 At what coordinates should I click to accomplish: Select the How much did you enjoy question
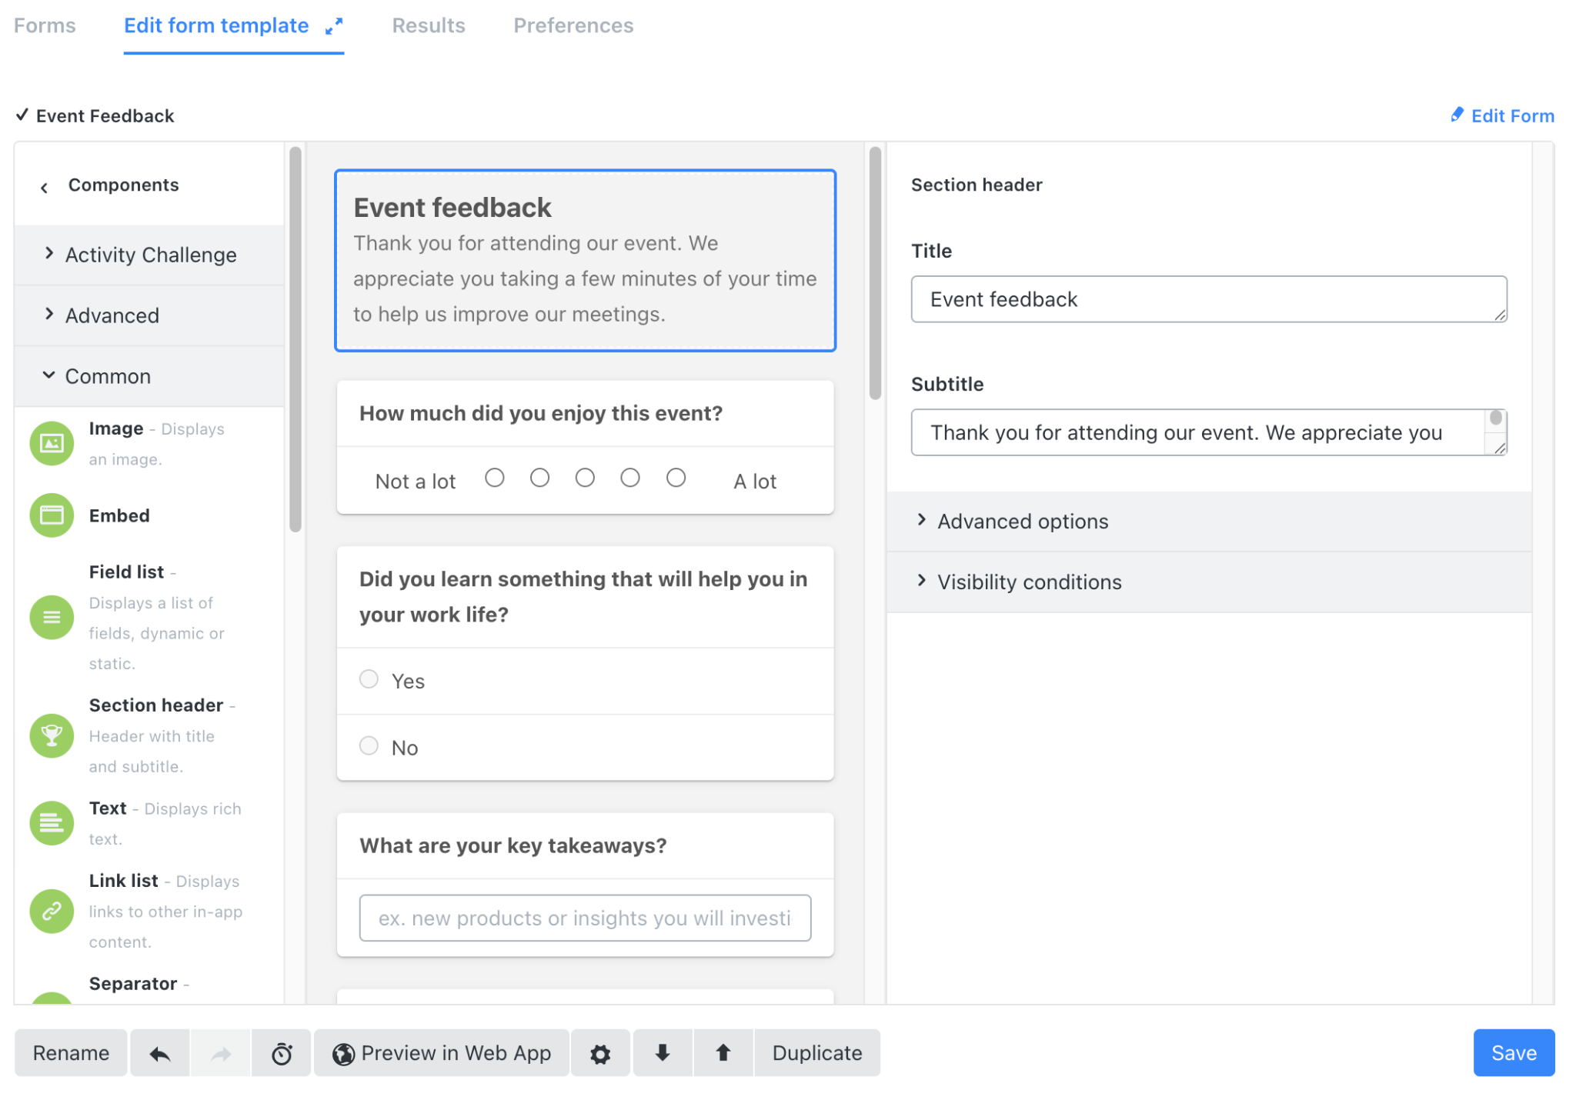[585, 447]
